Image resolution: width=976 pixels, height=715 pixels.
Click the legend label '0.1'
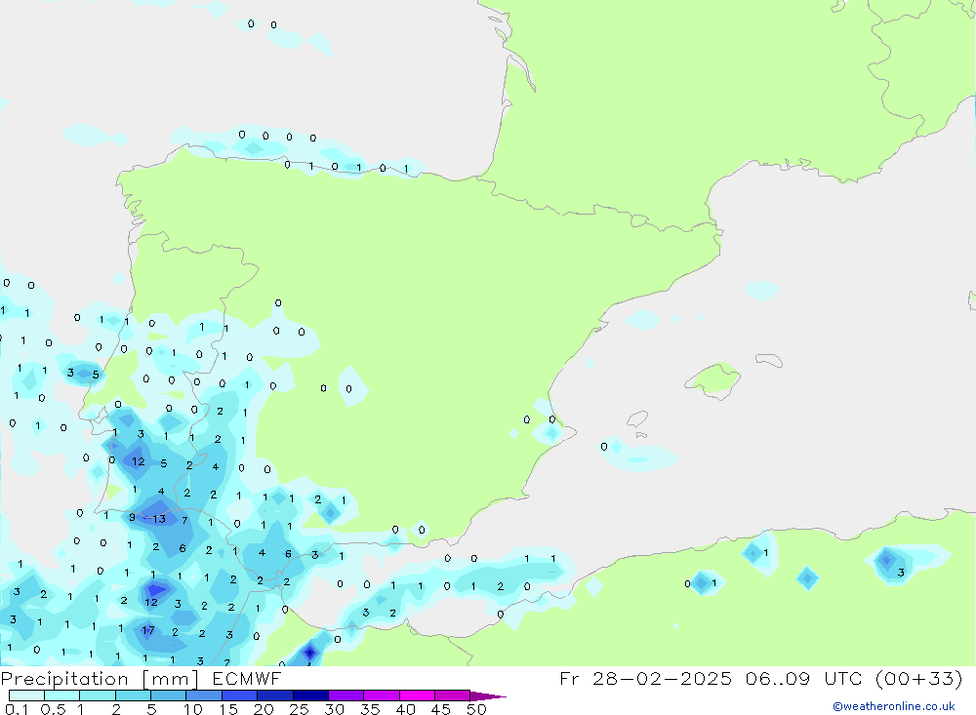[x=17, y=709]
